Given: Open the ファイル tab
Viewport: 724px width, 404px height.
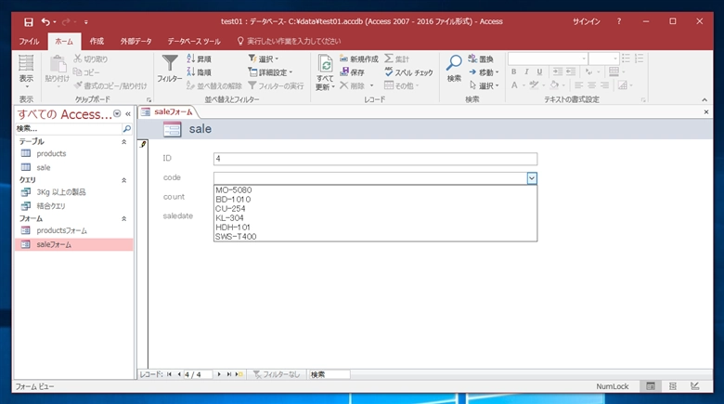Looking at the screenshot, I should 29,41.
